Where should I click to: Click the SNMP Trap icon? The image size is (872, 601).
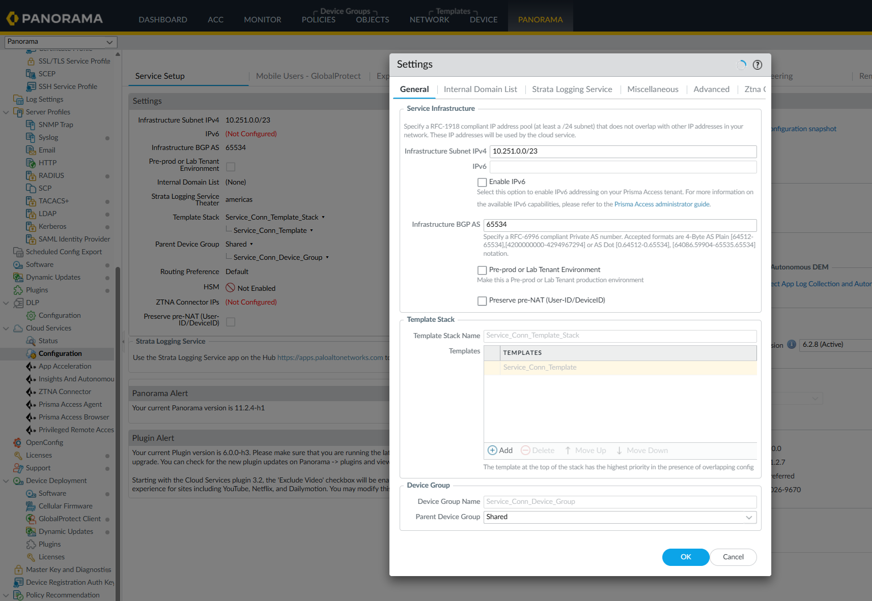tap(31, 125)
